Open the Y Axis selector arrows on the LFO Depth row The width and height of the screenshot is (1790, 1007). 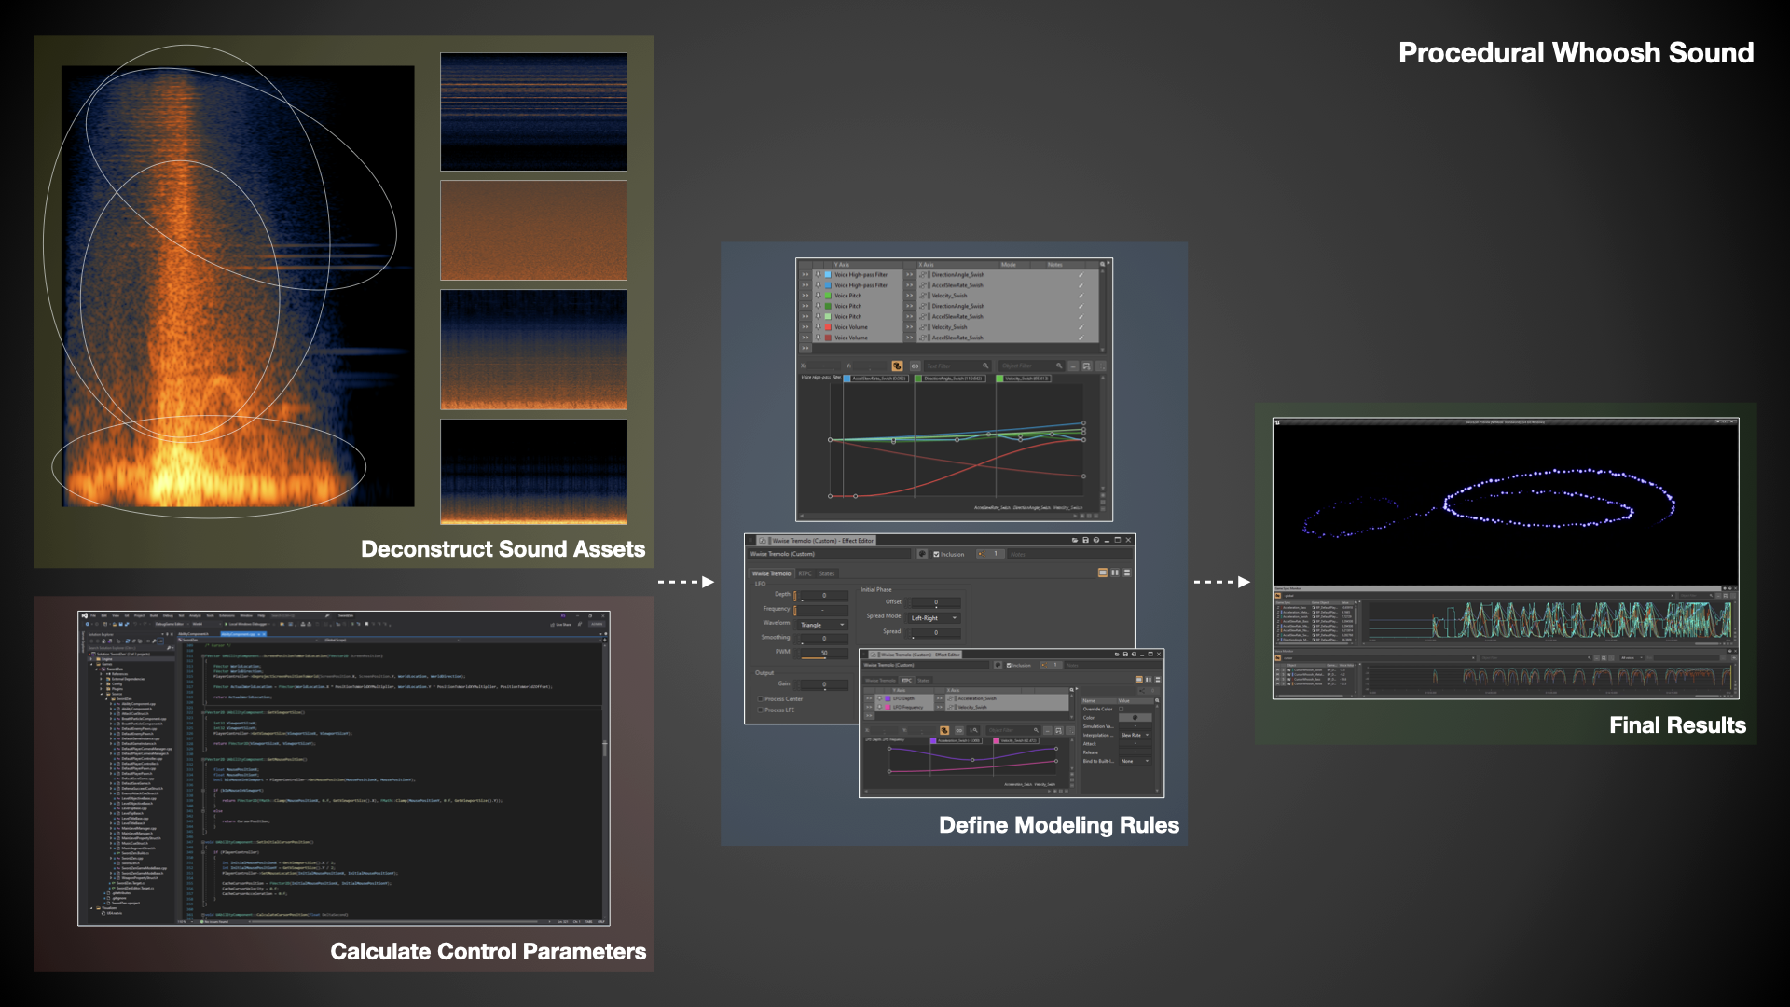coord(869,698)
